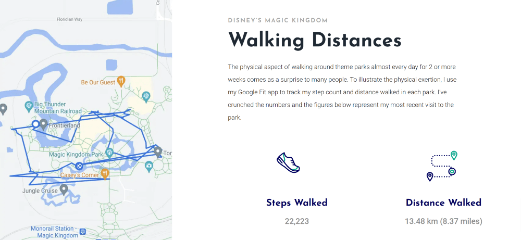Click the teal attraction marker near Be Our Guest

[x=146, y=97]
